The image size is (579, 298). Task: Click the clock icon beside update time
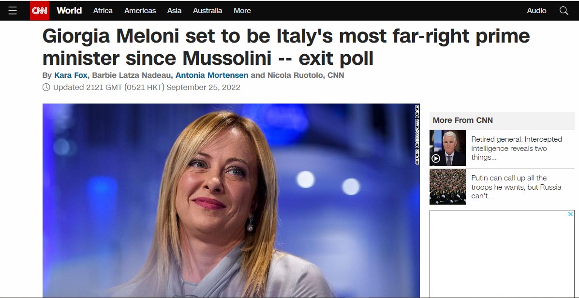(46, 88)
